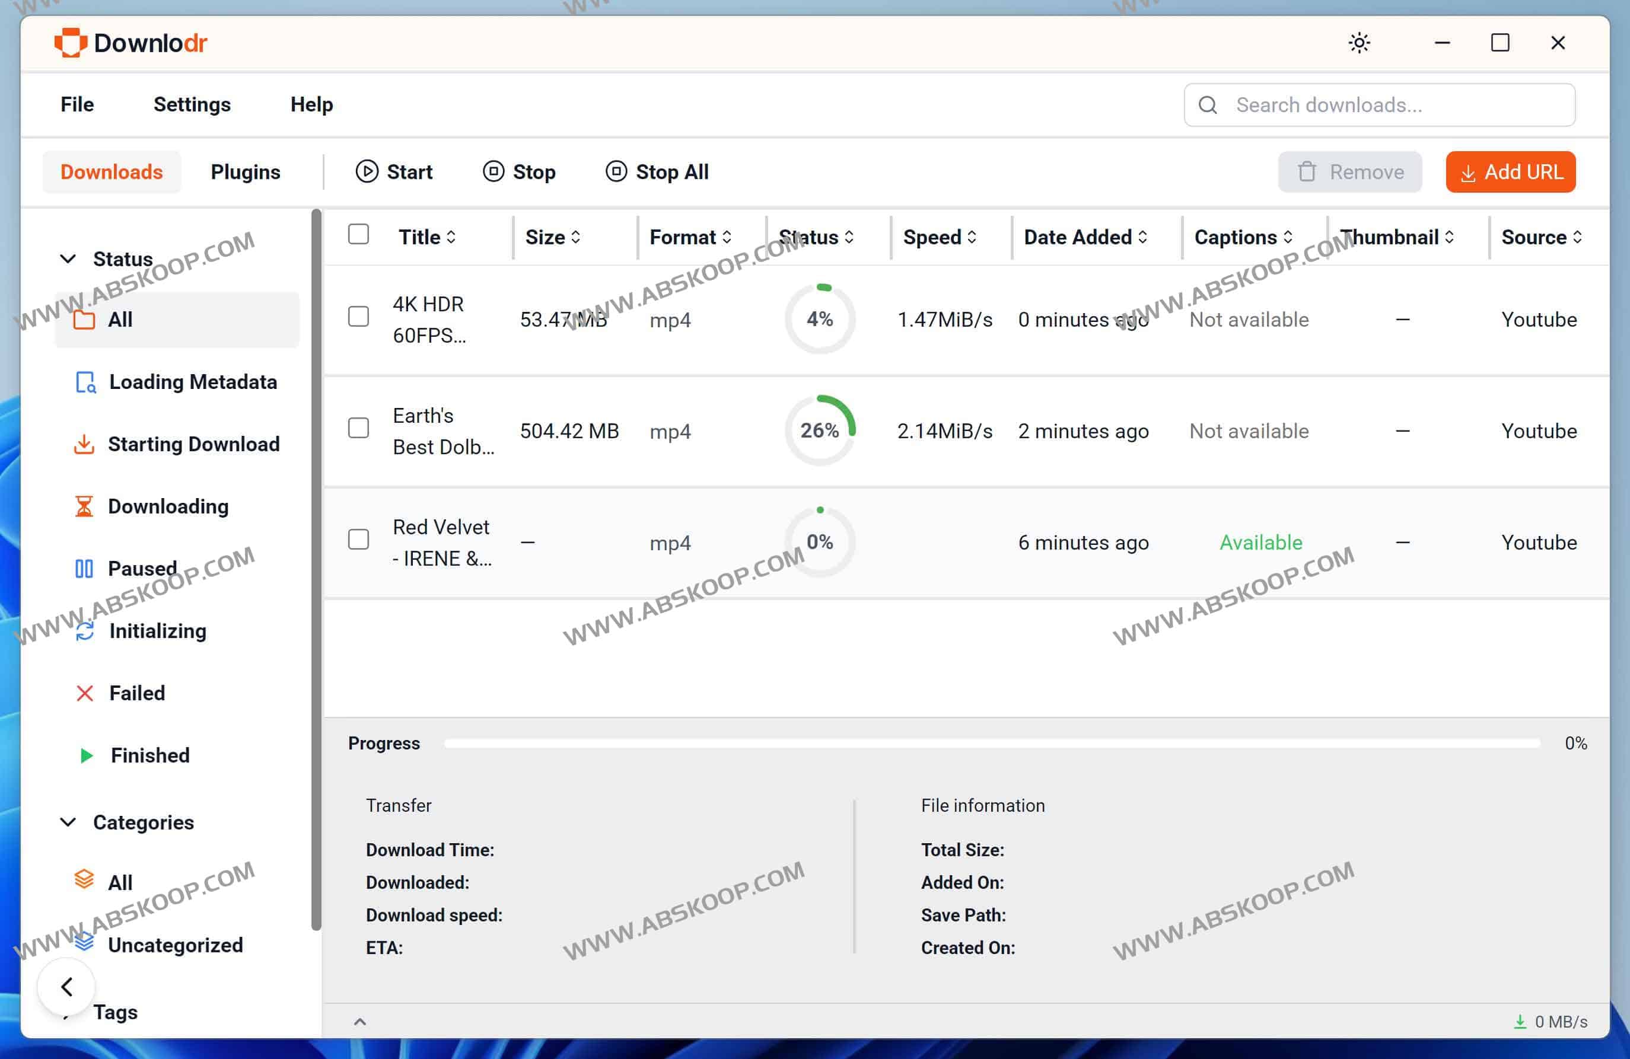Open the Settings menu
The image size is (1630, 1059).
192,105
